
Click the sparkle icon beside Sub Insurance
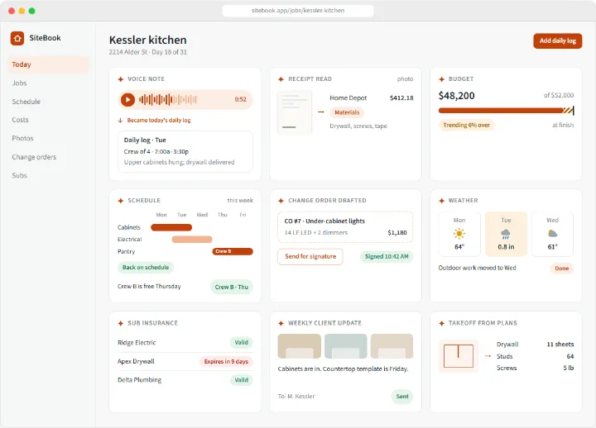pyautogui.click(x=121, y=323)
